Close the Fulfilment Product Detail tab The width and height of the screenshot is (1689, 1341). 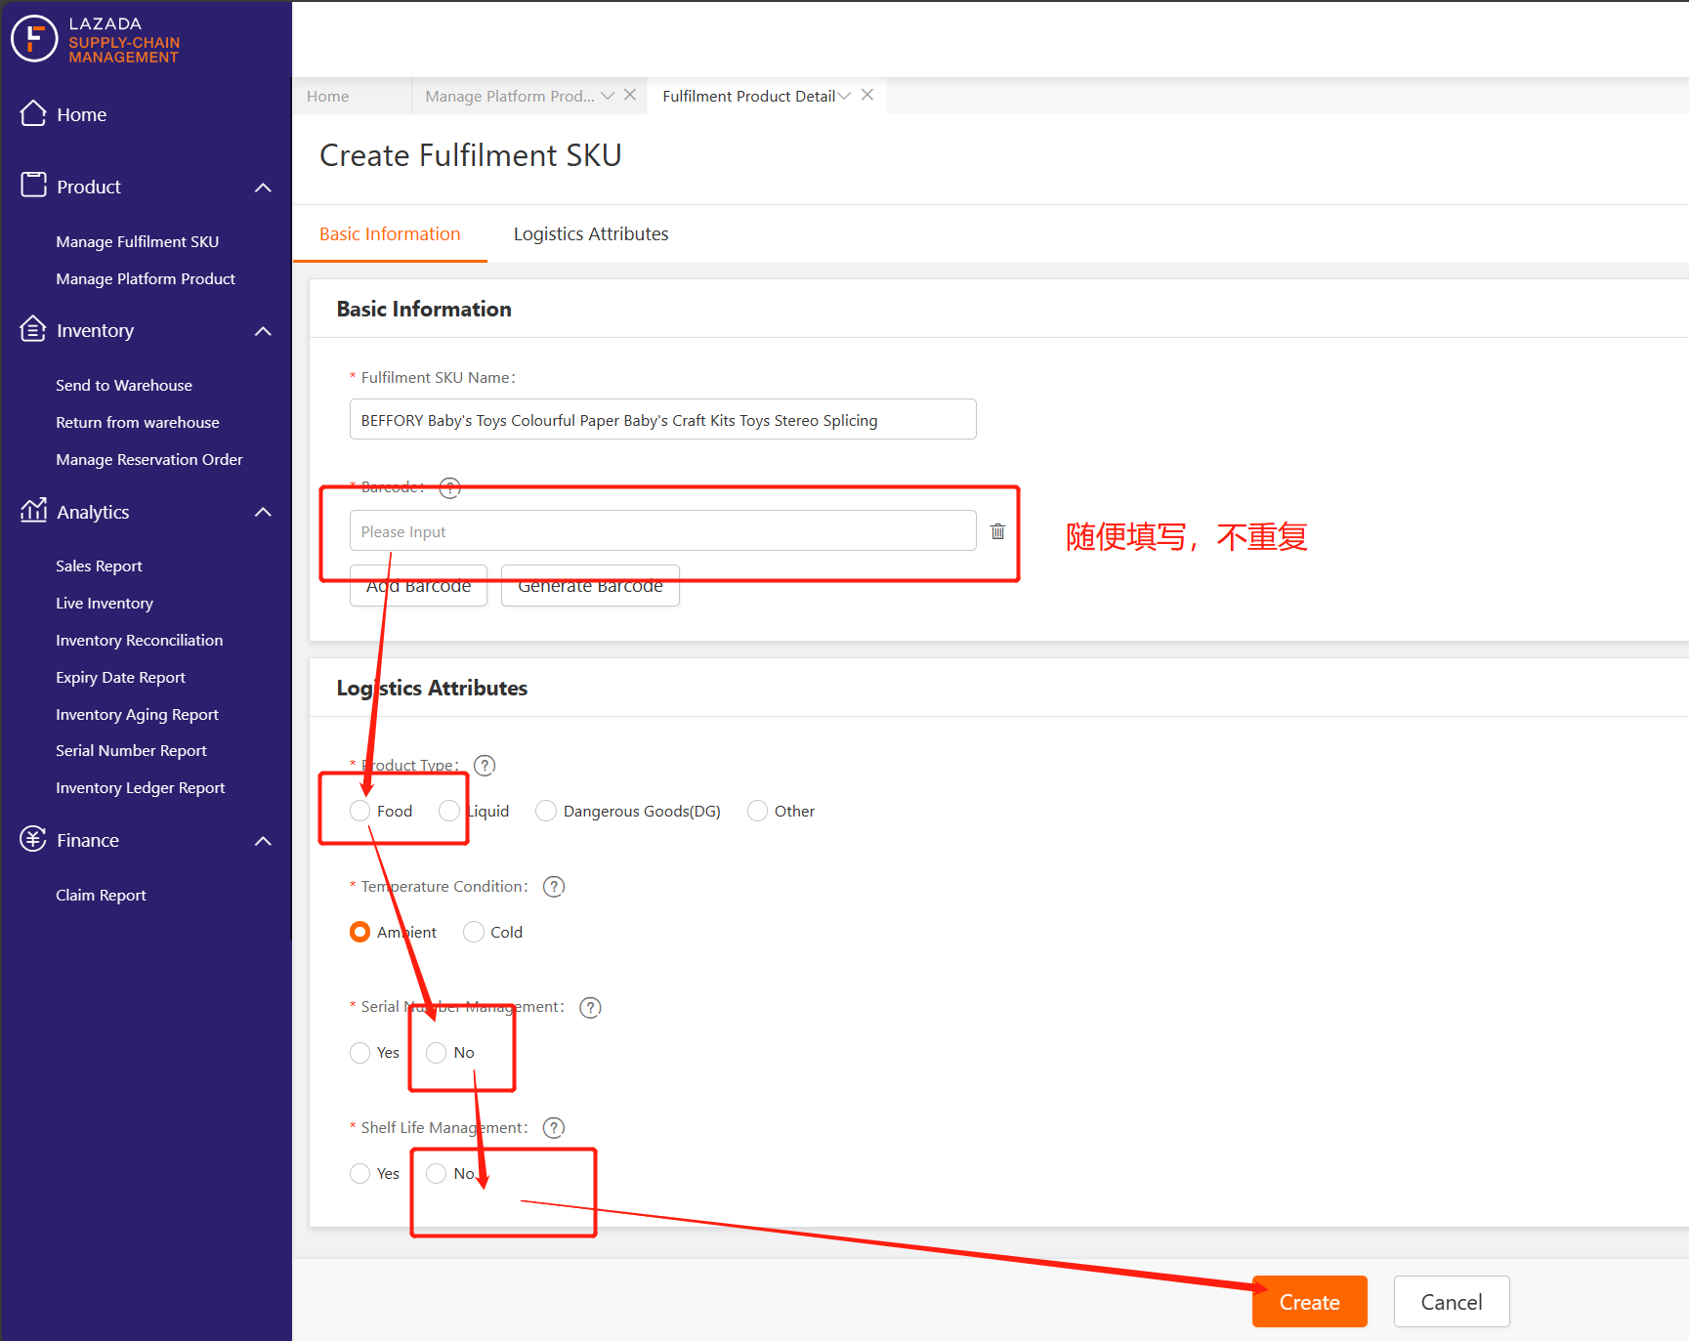[x=867, y=95]
